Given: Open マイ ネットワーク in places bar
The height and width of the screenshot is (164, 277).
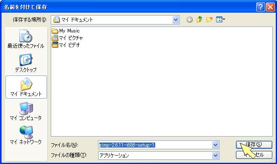Looking at the screenshot, I should pyautogui.click(x=26, y=135).
